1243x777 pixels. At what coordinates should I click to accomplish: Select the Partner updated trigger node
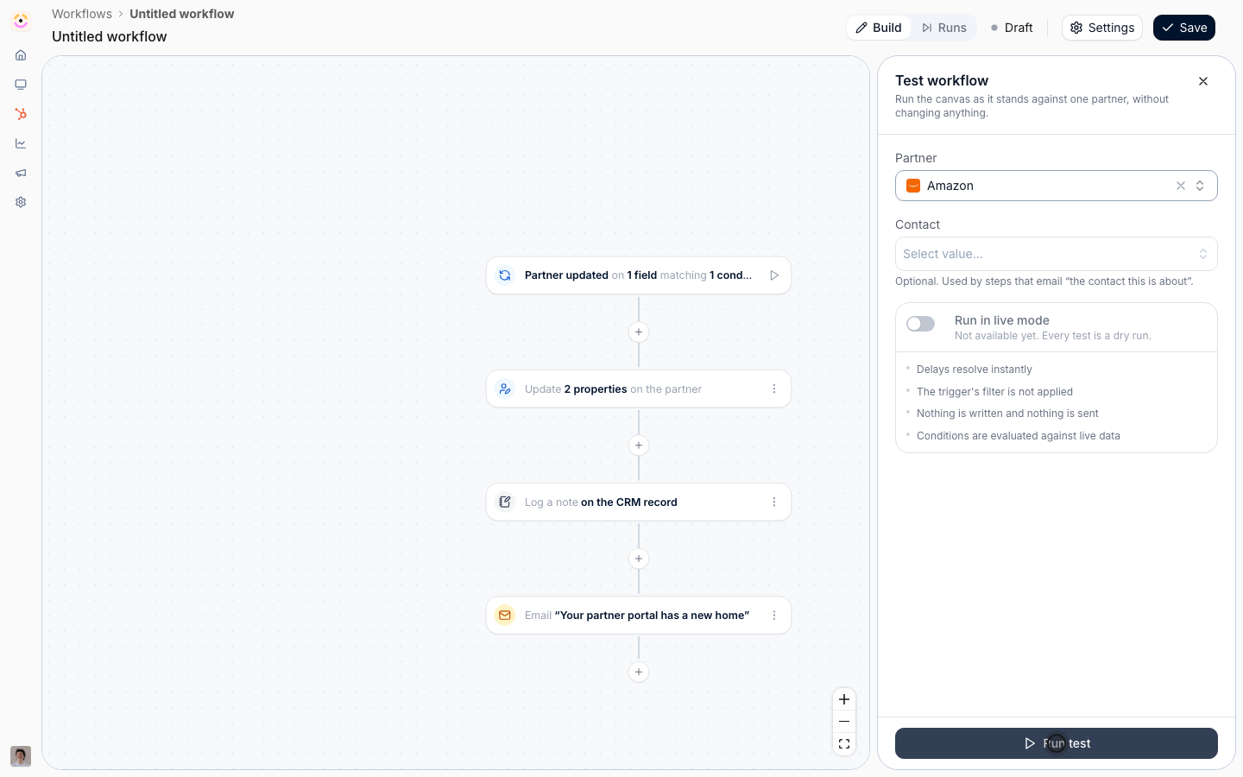639,275
